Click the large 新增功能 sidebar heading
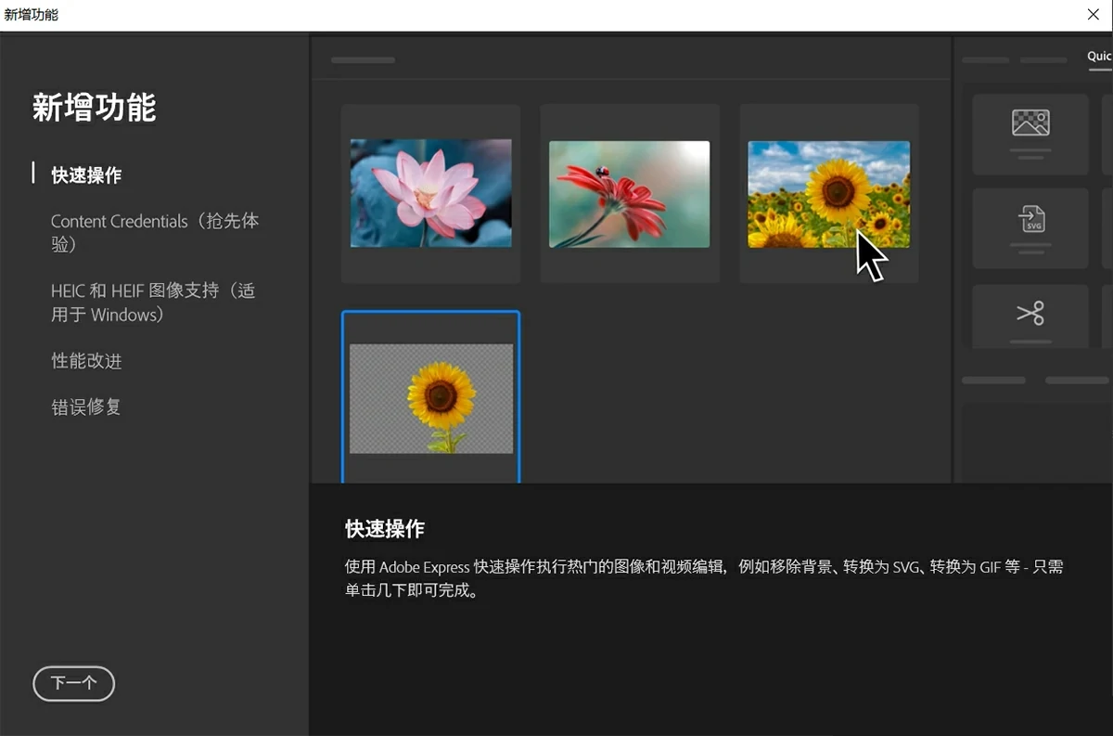This screenshot has height=736, width=1113. pyautogui.click(x=94, y=108)
